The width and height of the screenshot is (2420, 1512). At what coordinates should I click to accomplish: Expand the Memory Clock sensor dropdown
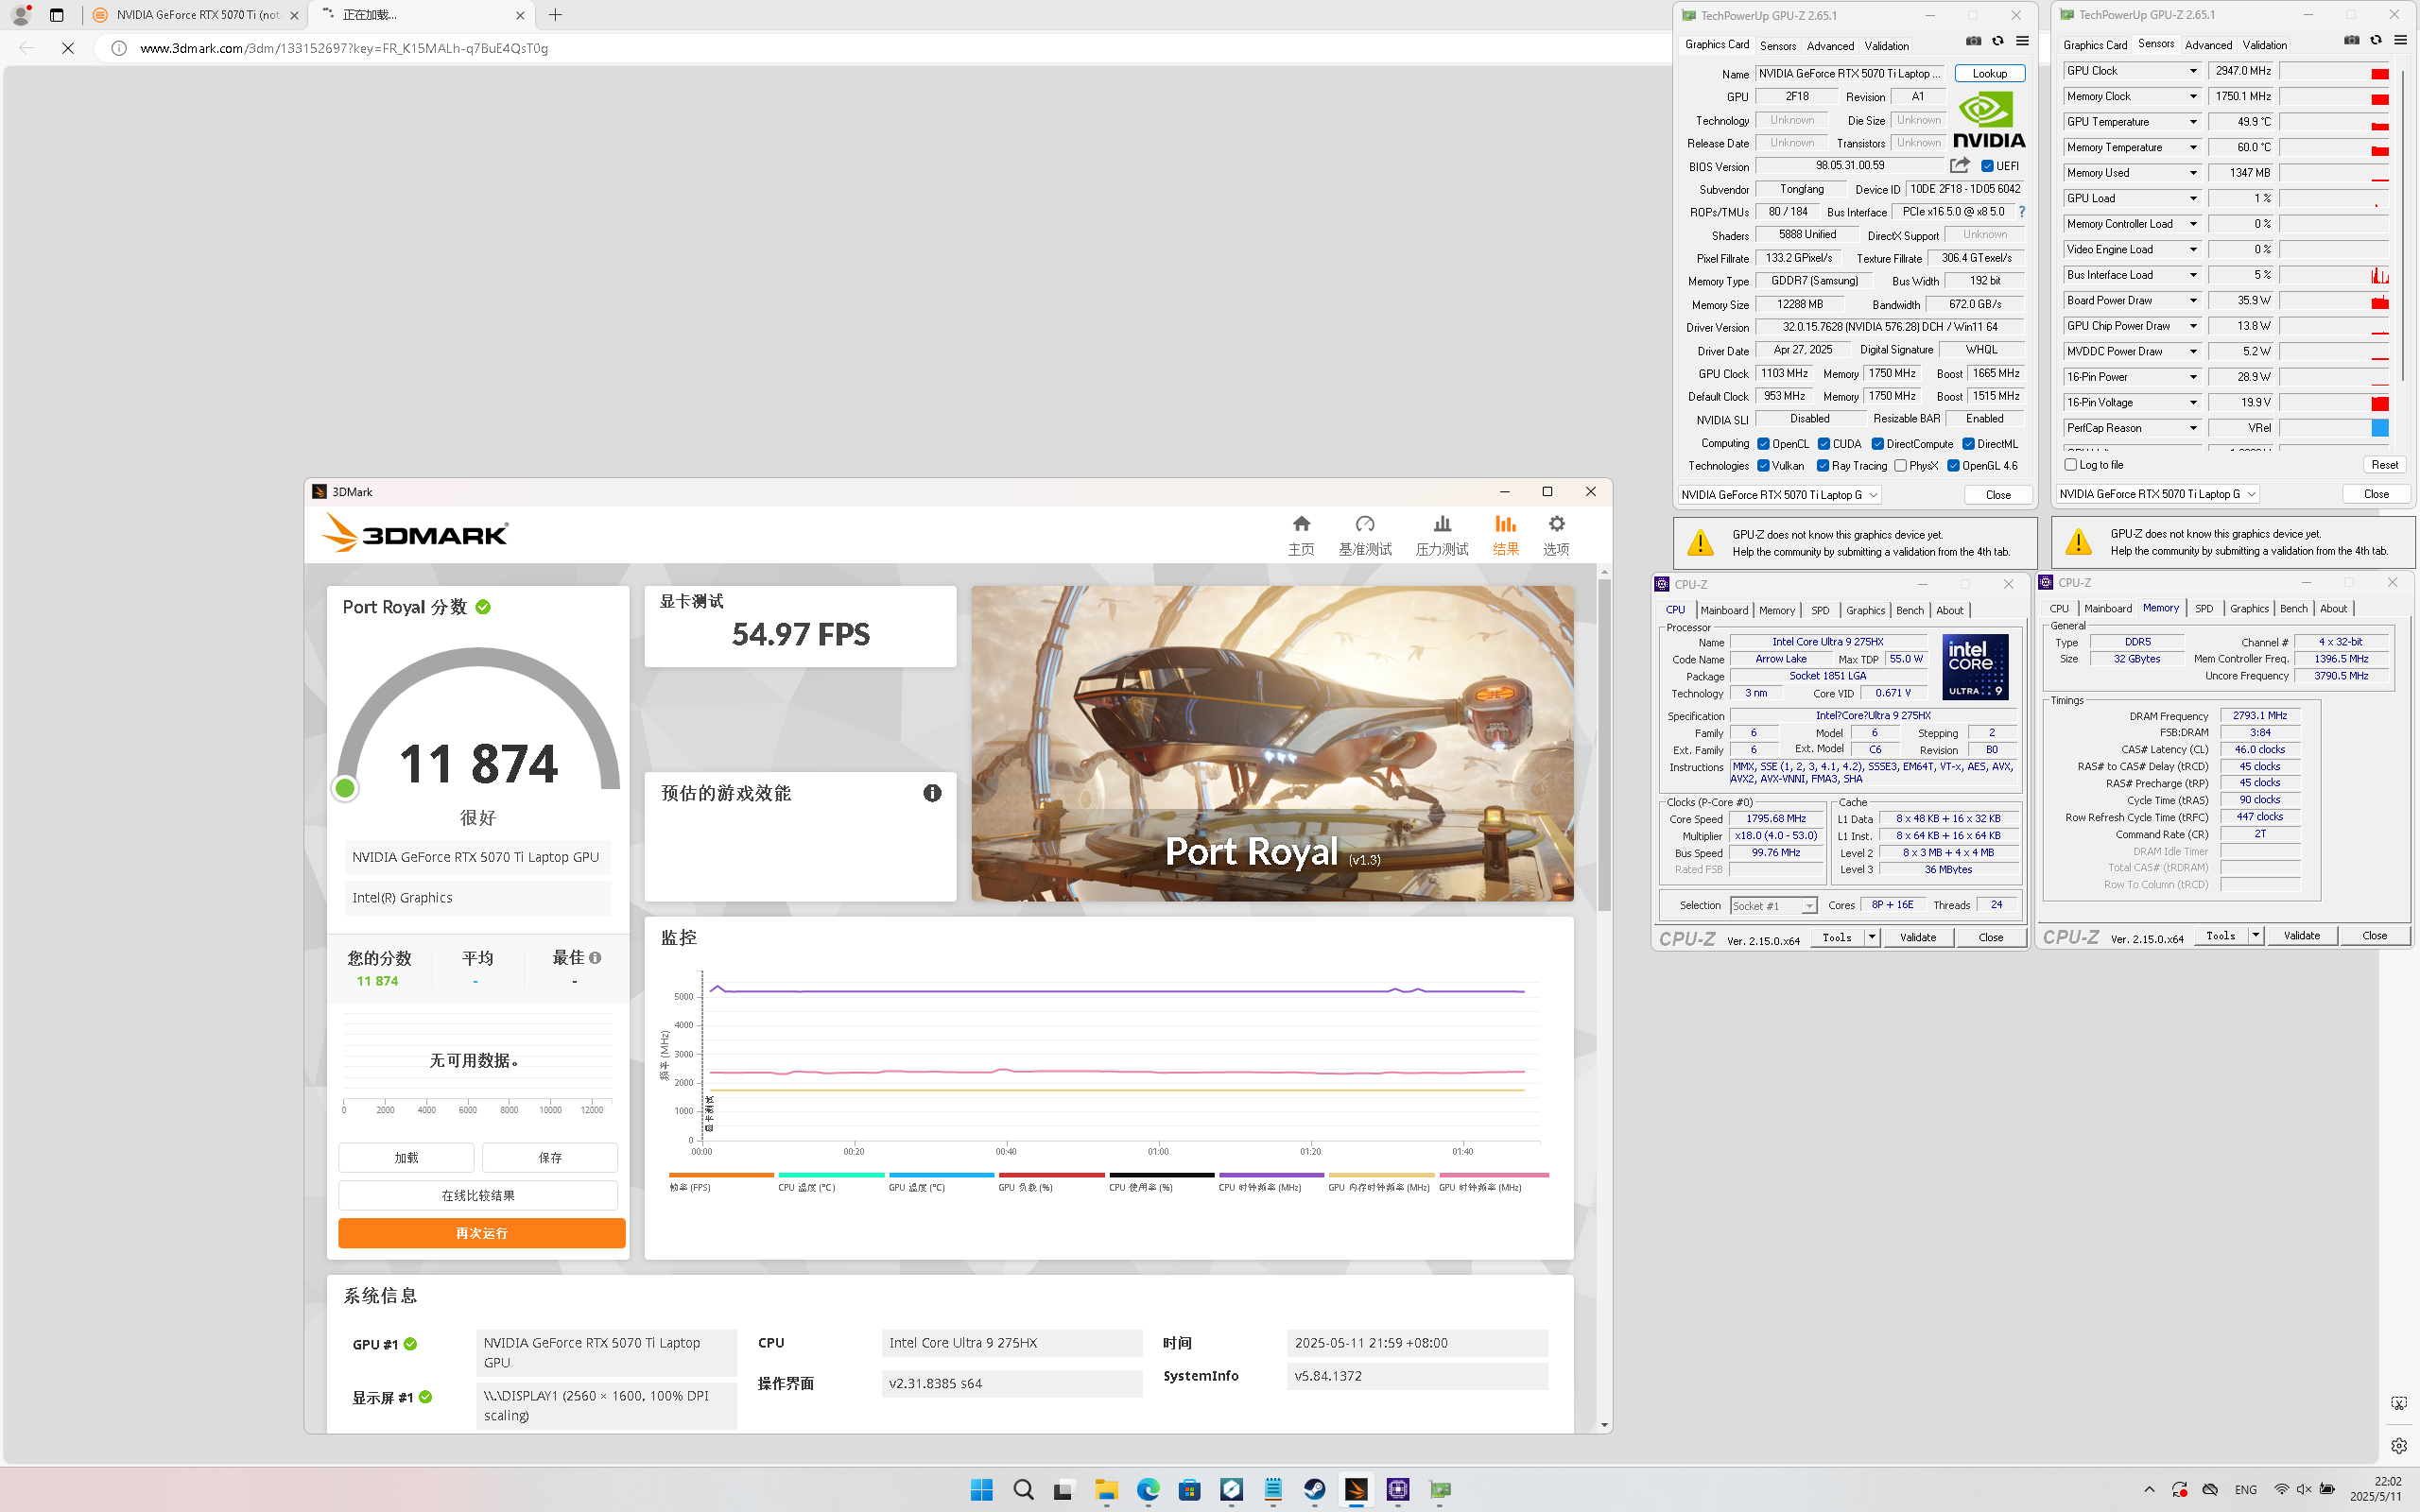[x=2193, y=97]
